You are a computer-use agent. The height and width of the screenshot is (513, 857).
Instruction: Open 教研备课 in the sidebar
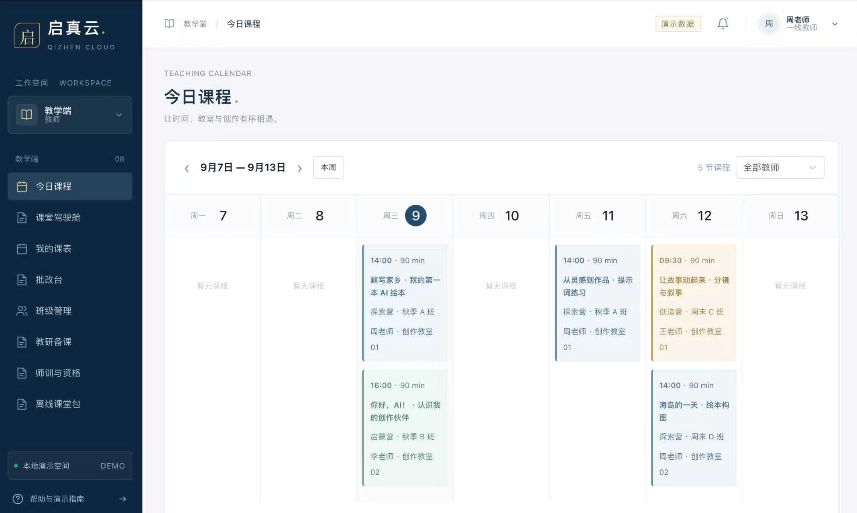pos(70,342)
